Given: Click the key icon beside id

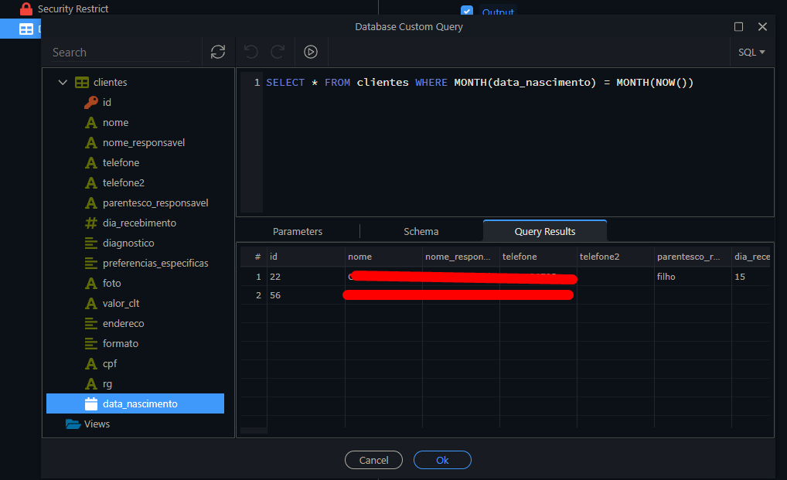Looking at the screenshot, I should pos(91,102).
